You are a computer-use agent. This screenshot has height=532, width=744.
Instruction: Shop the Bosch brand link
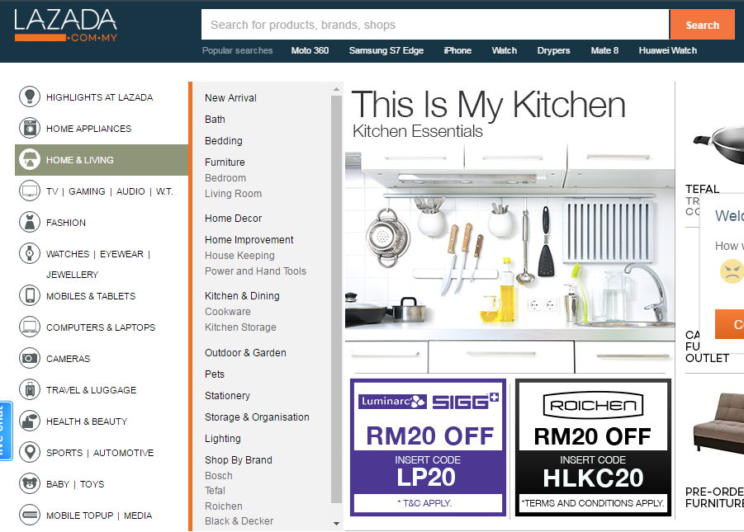(219, 475)
